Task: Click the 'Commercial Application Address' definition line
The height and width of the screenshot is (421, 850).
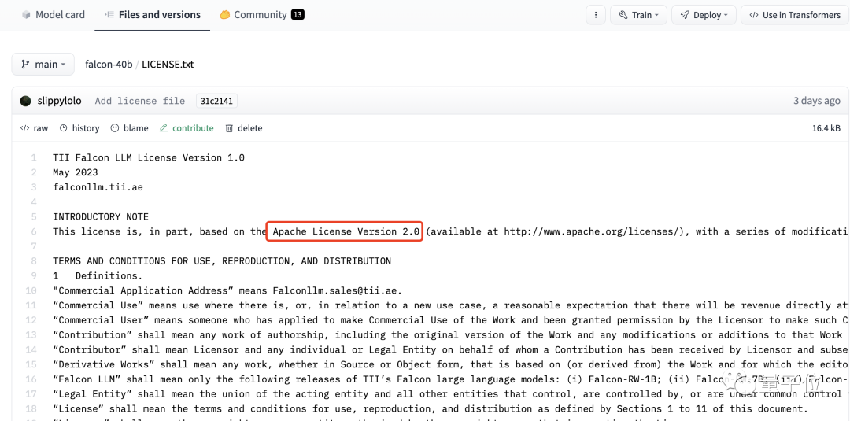Action: (227, 290)
